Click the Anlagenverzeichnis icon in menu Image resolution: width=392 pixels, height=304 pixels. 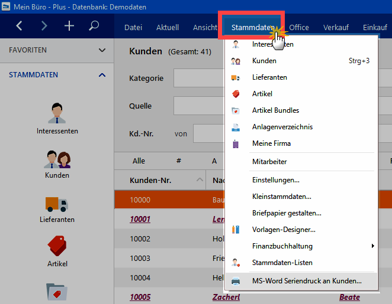[x=236, y=128]
